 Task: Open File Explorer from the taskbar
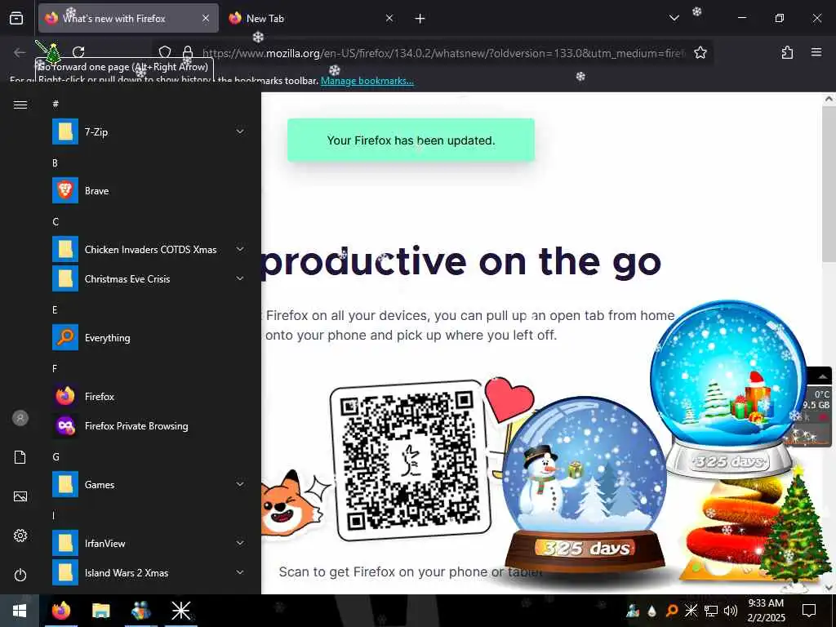click(x=100, y=611)
